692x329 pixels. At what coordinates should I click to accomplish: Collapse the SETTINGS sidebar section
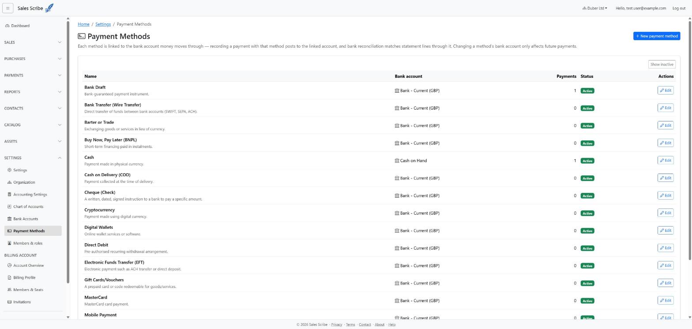pos(33,158)
